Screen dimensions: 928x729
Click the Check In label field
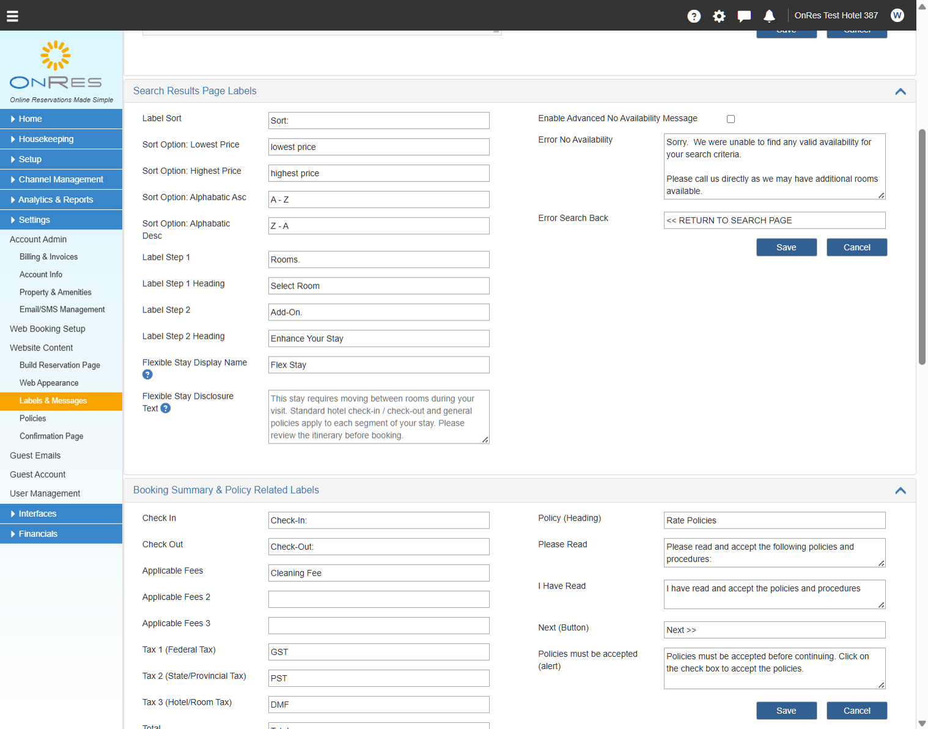point(379,520)
